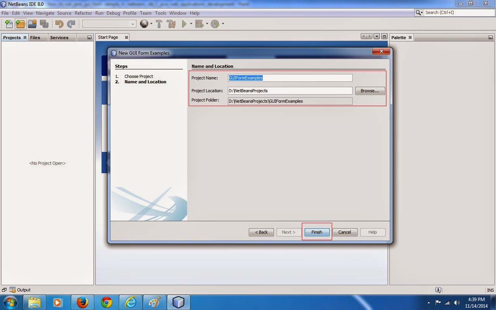
Task: Open the Team menu
Action: [x=146, y=13]
